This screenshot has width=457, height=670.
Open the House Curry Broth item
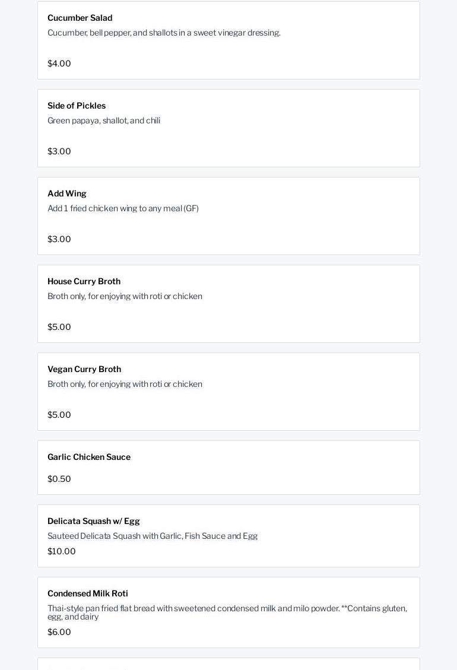pyautogui.click(x=84, y=281)
